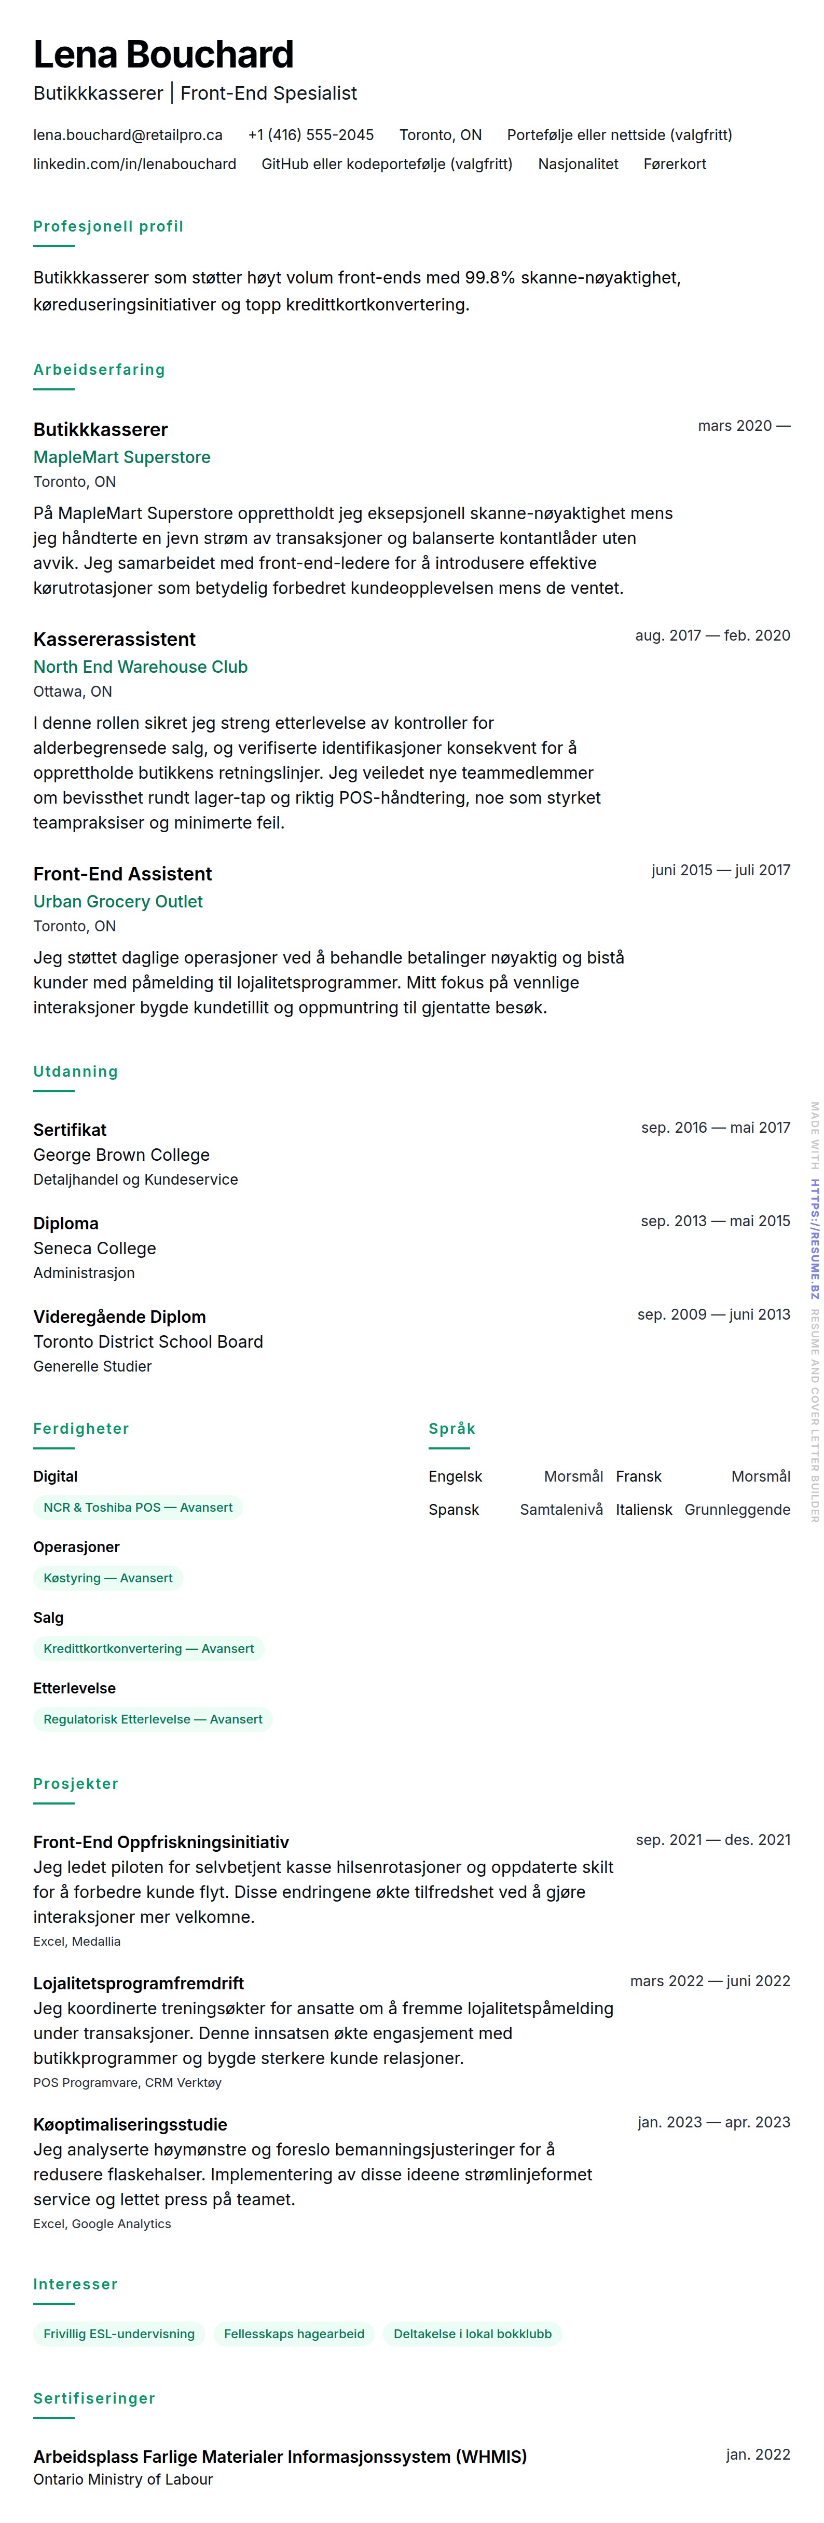Click the Køstyring — Avansert skill tag

pos(107,1578)
